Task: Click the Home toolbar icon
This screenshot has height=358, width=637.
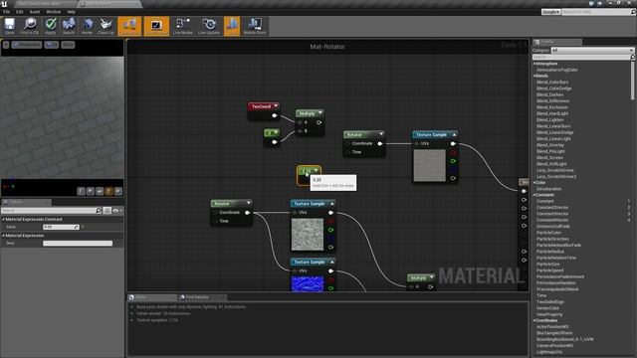Action: tap(87, 26)
